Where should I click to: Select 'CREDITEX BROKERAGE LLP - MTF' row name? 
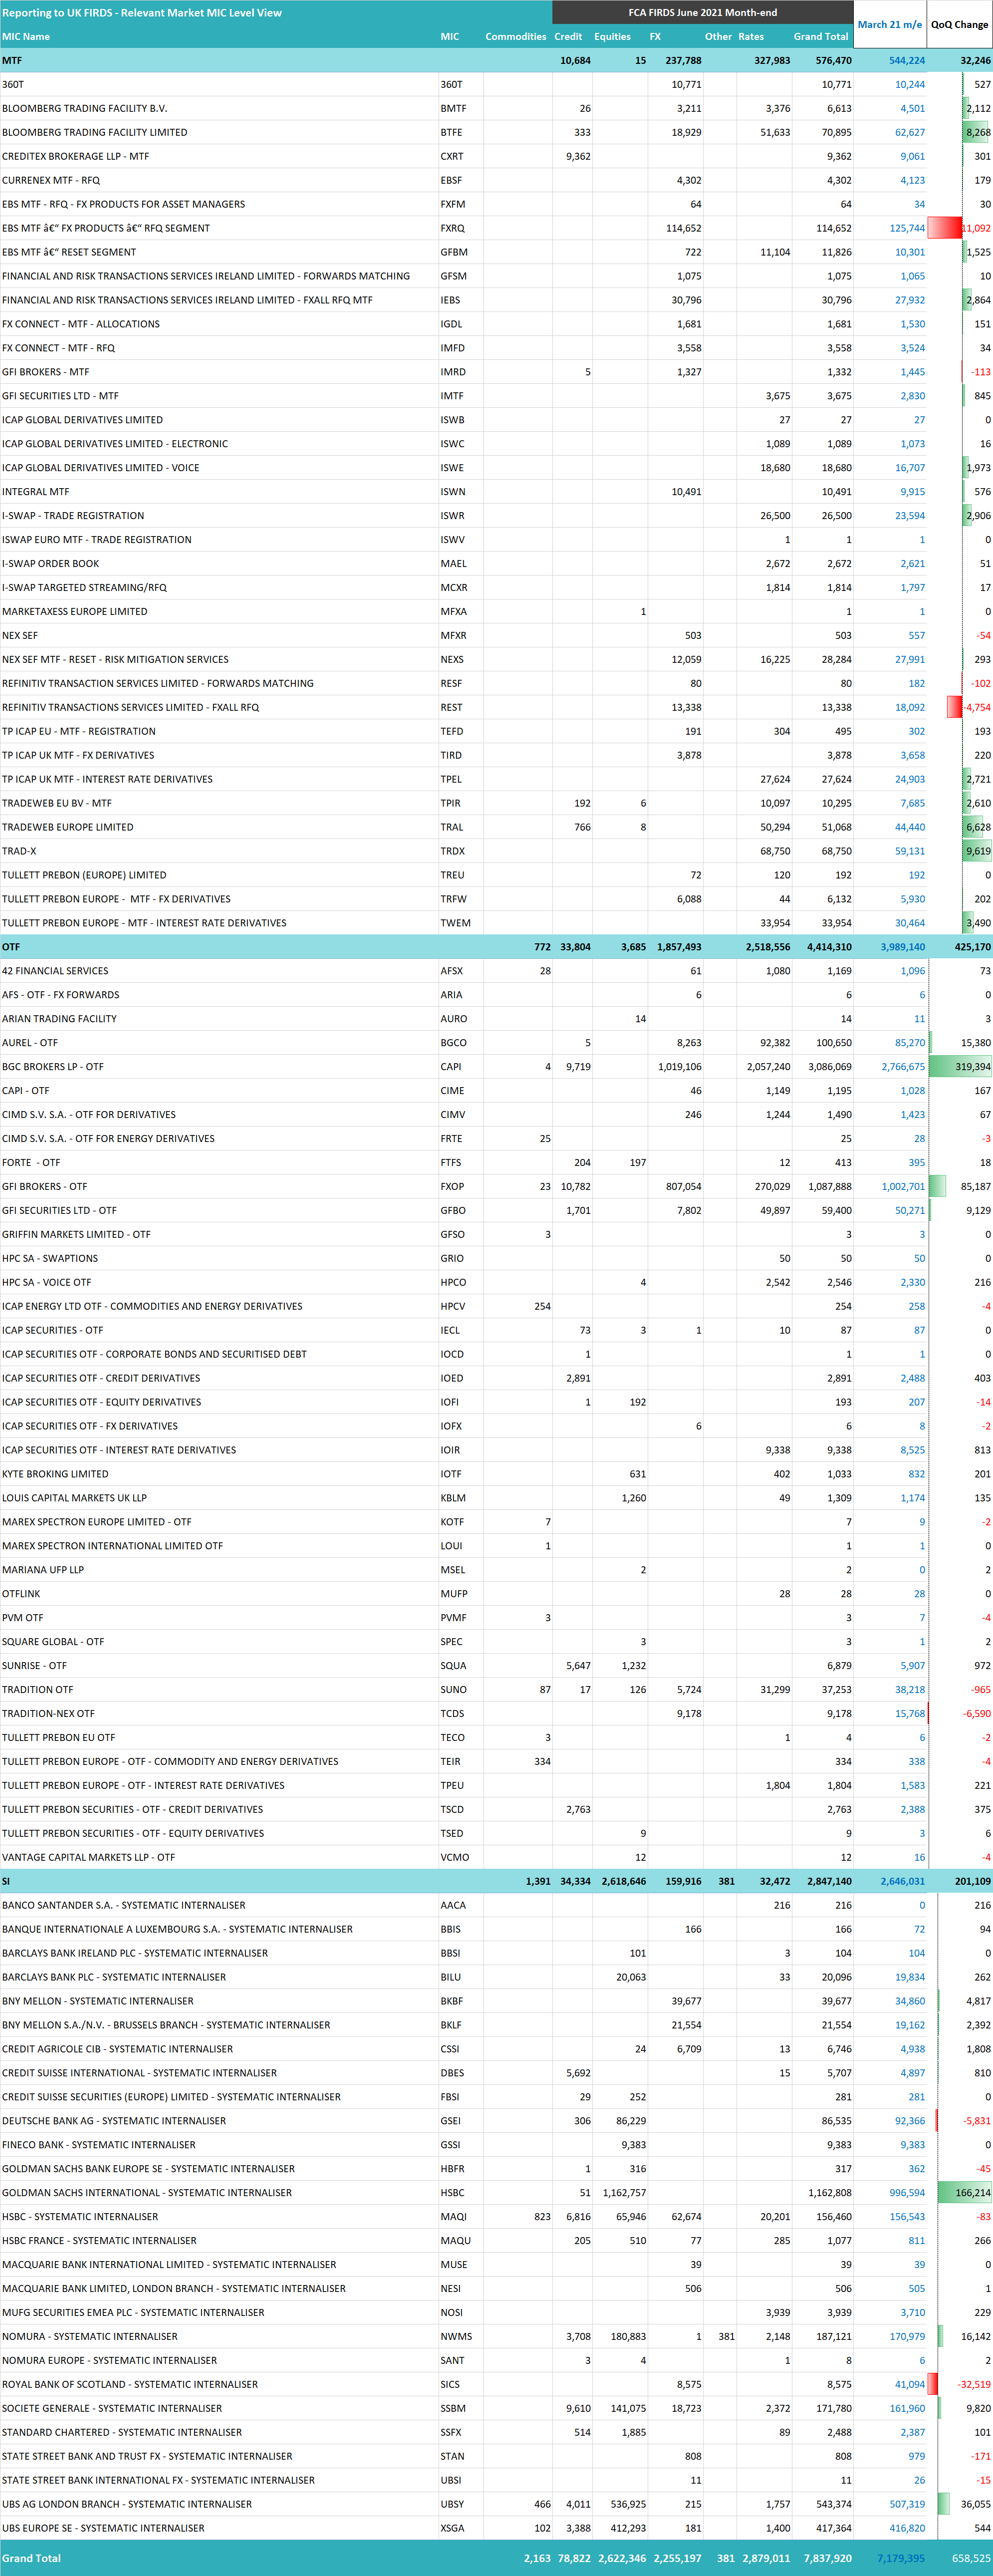(75, 156)
